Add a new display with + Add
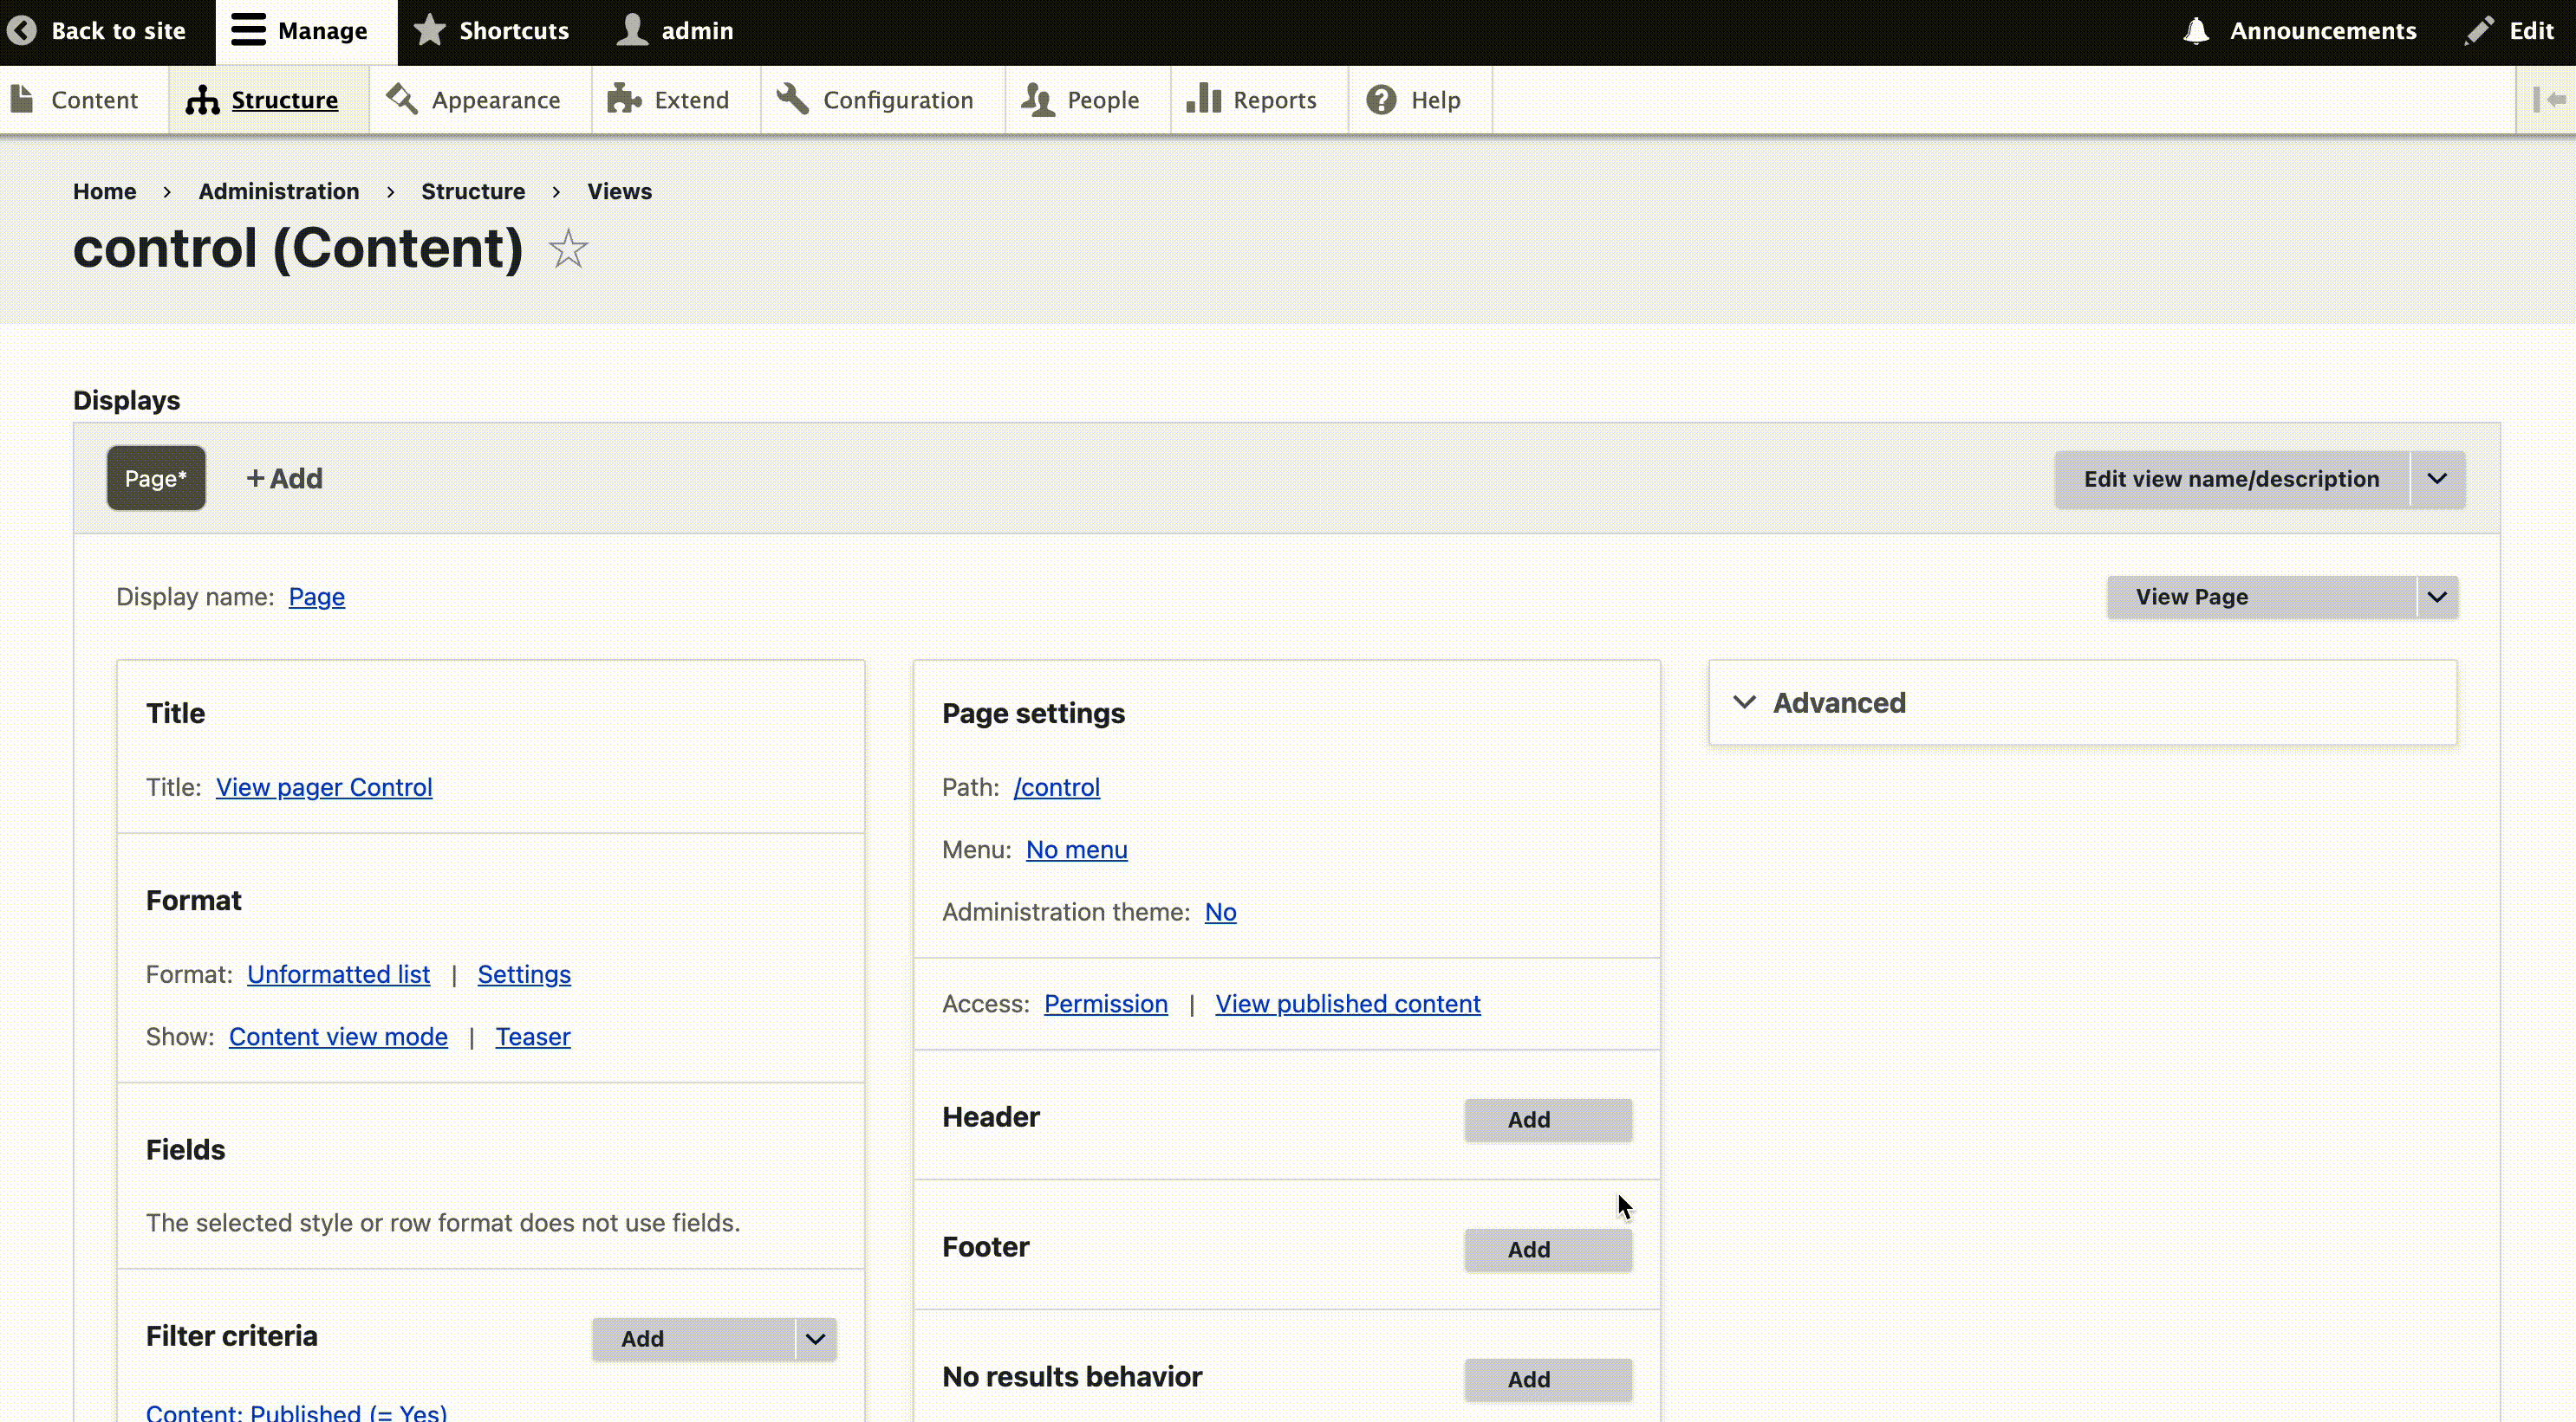Viewport: 2576px width, 1422px height. click(284, 479)
